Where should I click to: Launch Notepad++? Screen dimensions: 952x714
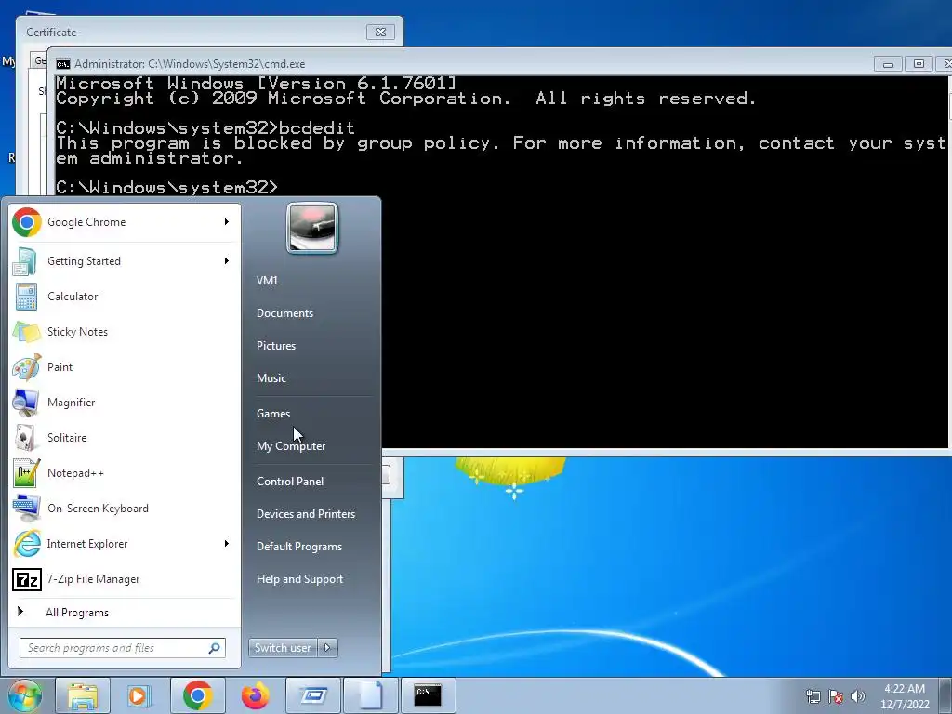(124, 473)
